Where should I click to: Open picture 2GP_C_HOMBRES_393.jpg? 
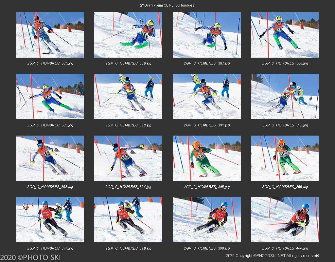tap(50, 158)
